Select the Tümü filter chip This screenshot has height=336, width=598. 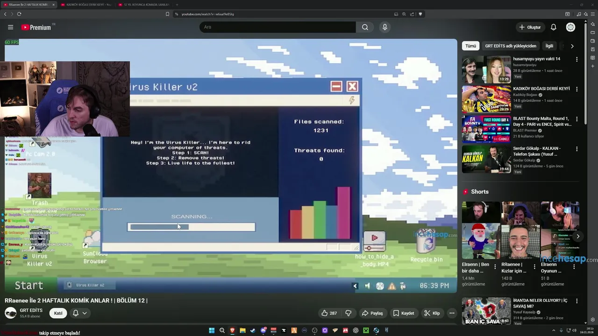470,46
